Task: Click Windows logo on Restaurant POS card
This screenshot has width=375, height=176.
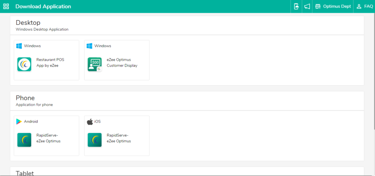Action: click(19, 46)
